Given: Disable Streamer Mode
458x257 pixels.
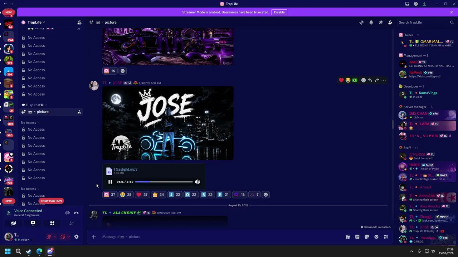Looking at the screenshot, I should tap(279, 12).
